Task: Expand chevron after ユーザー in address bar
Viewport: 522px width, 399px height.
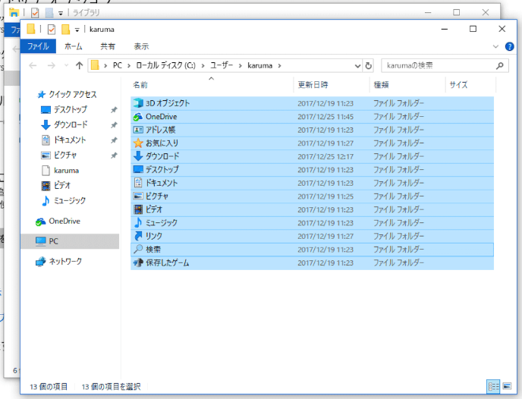Action: click(240, 65)
